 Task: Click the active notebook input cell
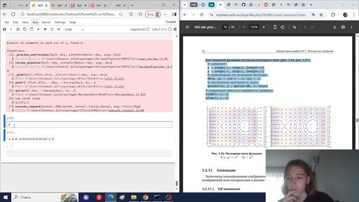click(x=90, y=125)
